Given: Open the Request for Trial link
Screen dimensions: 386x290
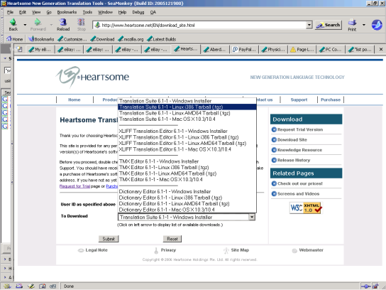Looking at the screenshot, I should click(x=75, y=186).
